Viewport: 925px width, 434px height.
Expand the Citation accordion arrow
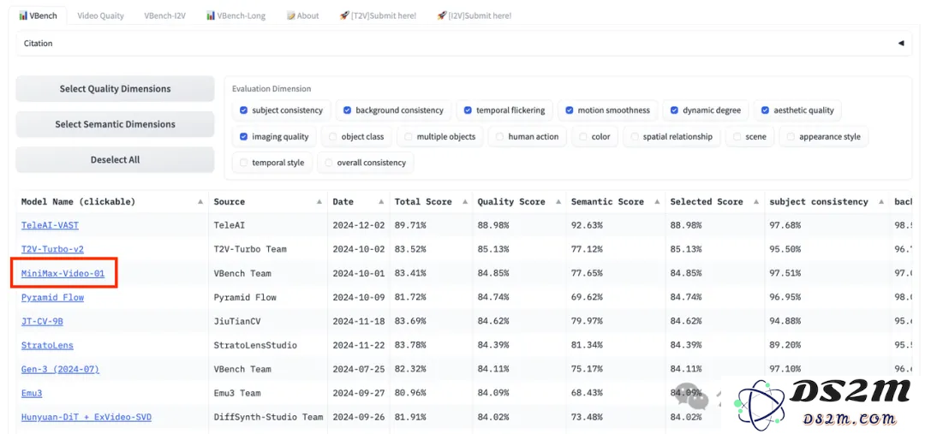click(900, 43)
